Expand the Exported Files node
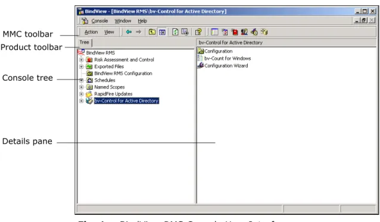The height and width of the screenshot is (222, 380). point(82,66)
